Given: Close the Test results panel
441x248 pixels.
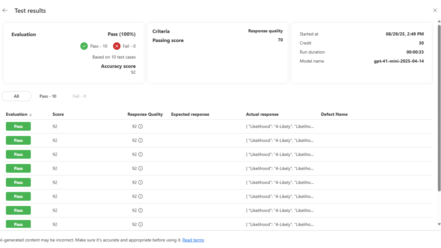Looking at the screenshot, I should click(x=435, y=10).
